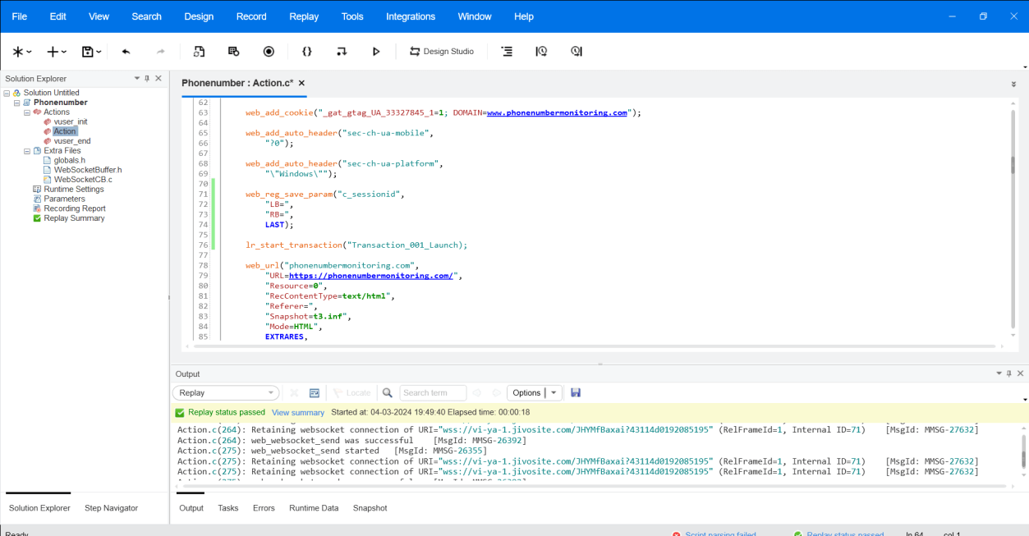Select Runtime Settings in Solution Explorer
This screenshot has height=536, width=1029.
73,190
